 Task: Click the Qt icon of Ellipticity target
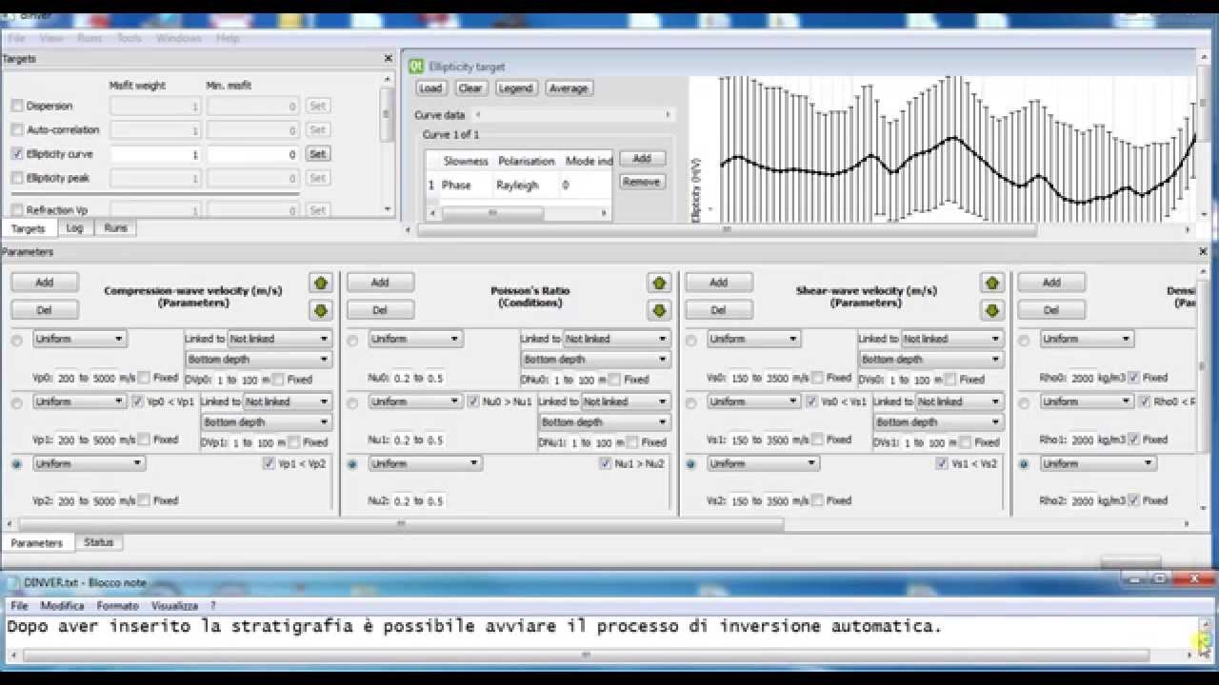416,67
